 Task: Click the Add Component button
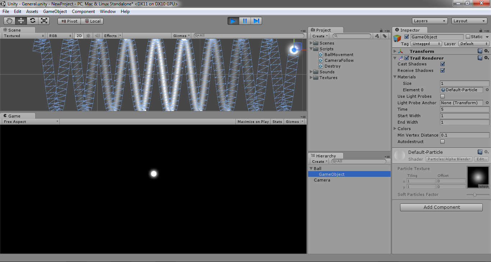tap(441, 207)
